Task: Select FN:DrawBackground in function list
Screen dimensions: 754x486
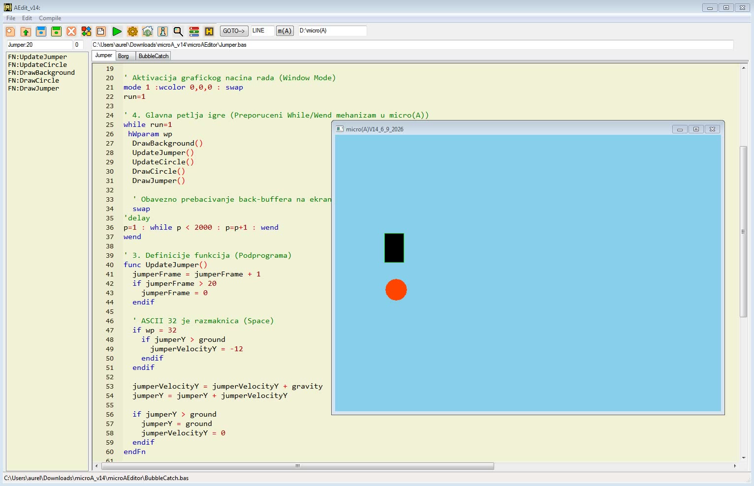Action: click(41, 73)
